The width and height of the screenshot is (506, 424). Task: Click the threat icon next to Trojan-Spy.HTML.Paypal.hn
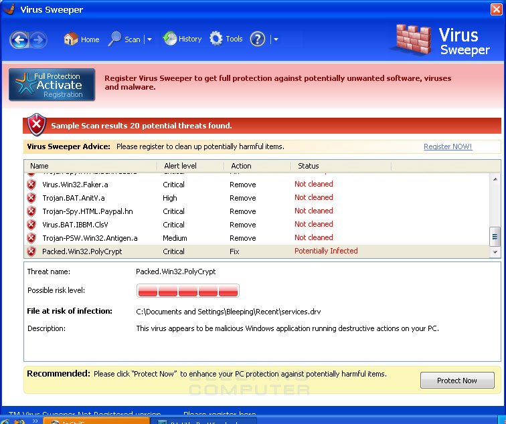coord(31,211)
